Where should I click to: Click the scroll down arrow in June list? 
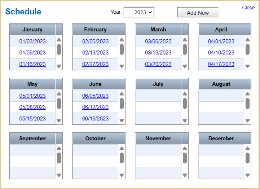(122, 120)
